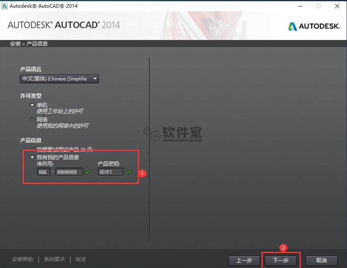Click the 产品信息 section heading

(31, 140)
